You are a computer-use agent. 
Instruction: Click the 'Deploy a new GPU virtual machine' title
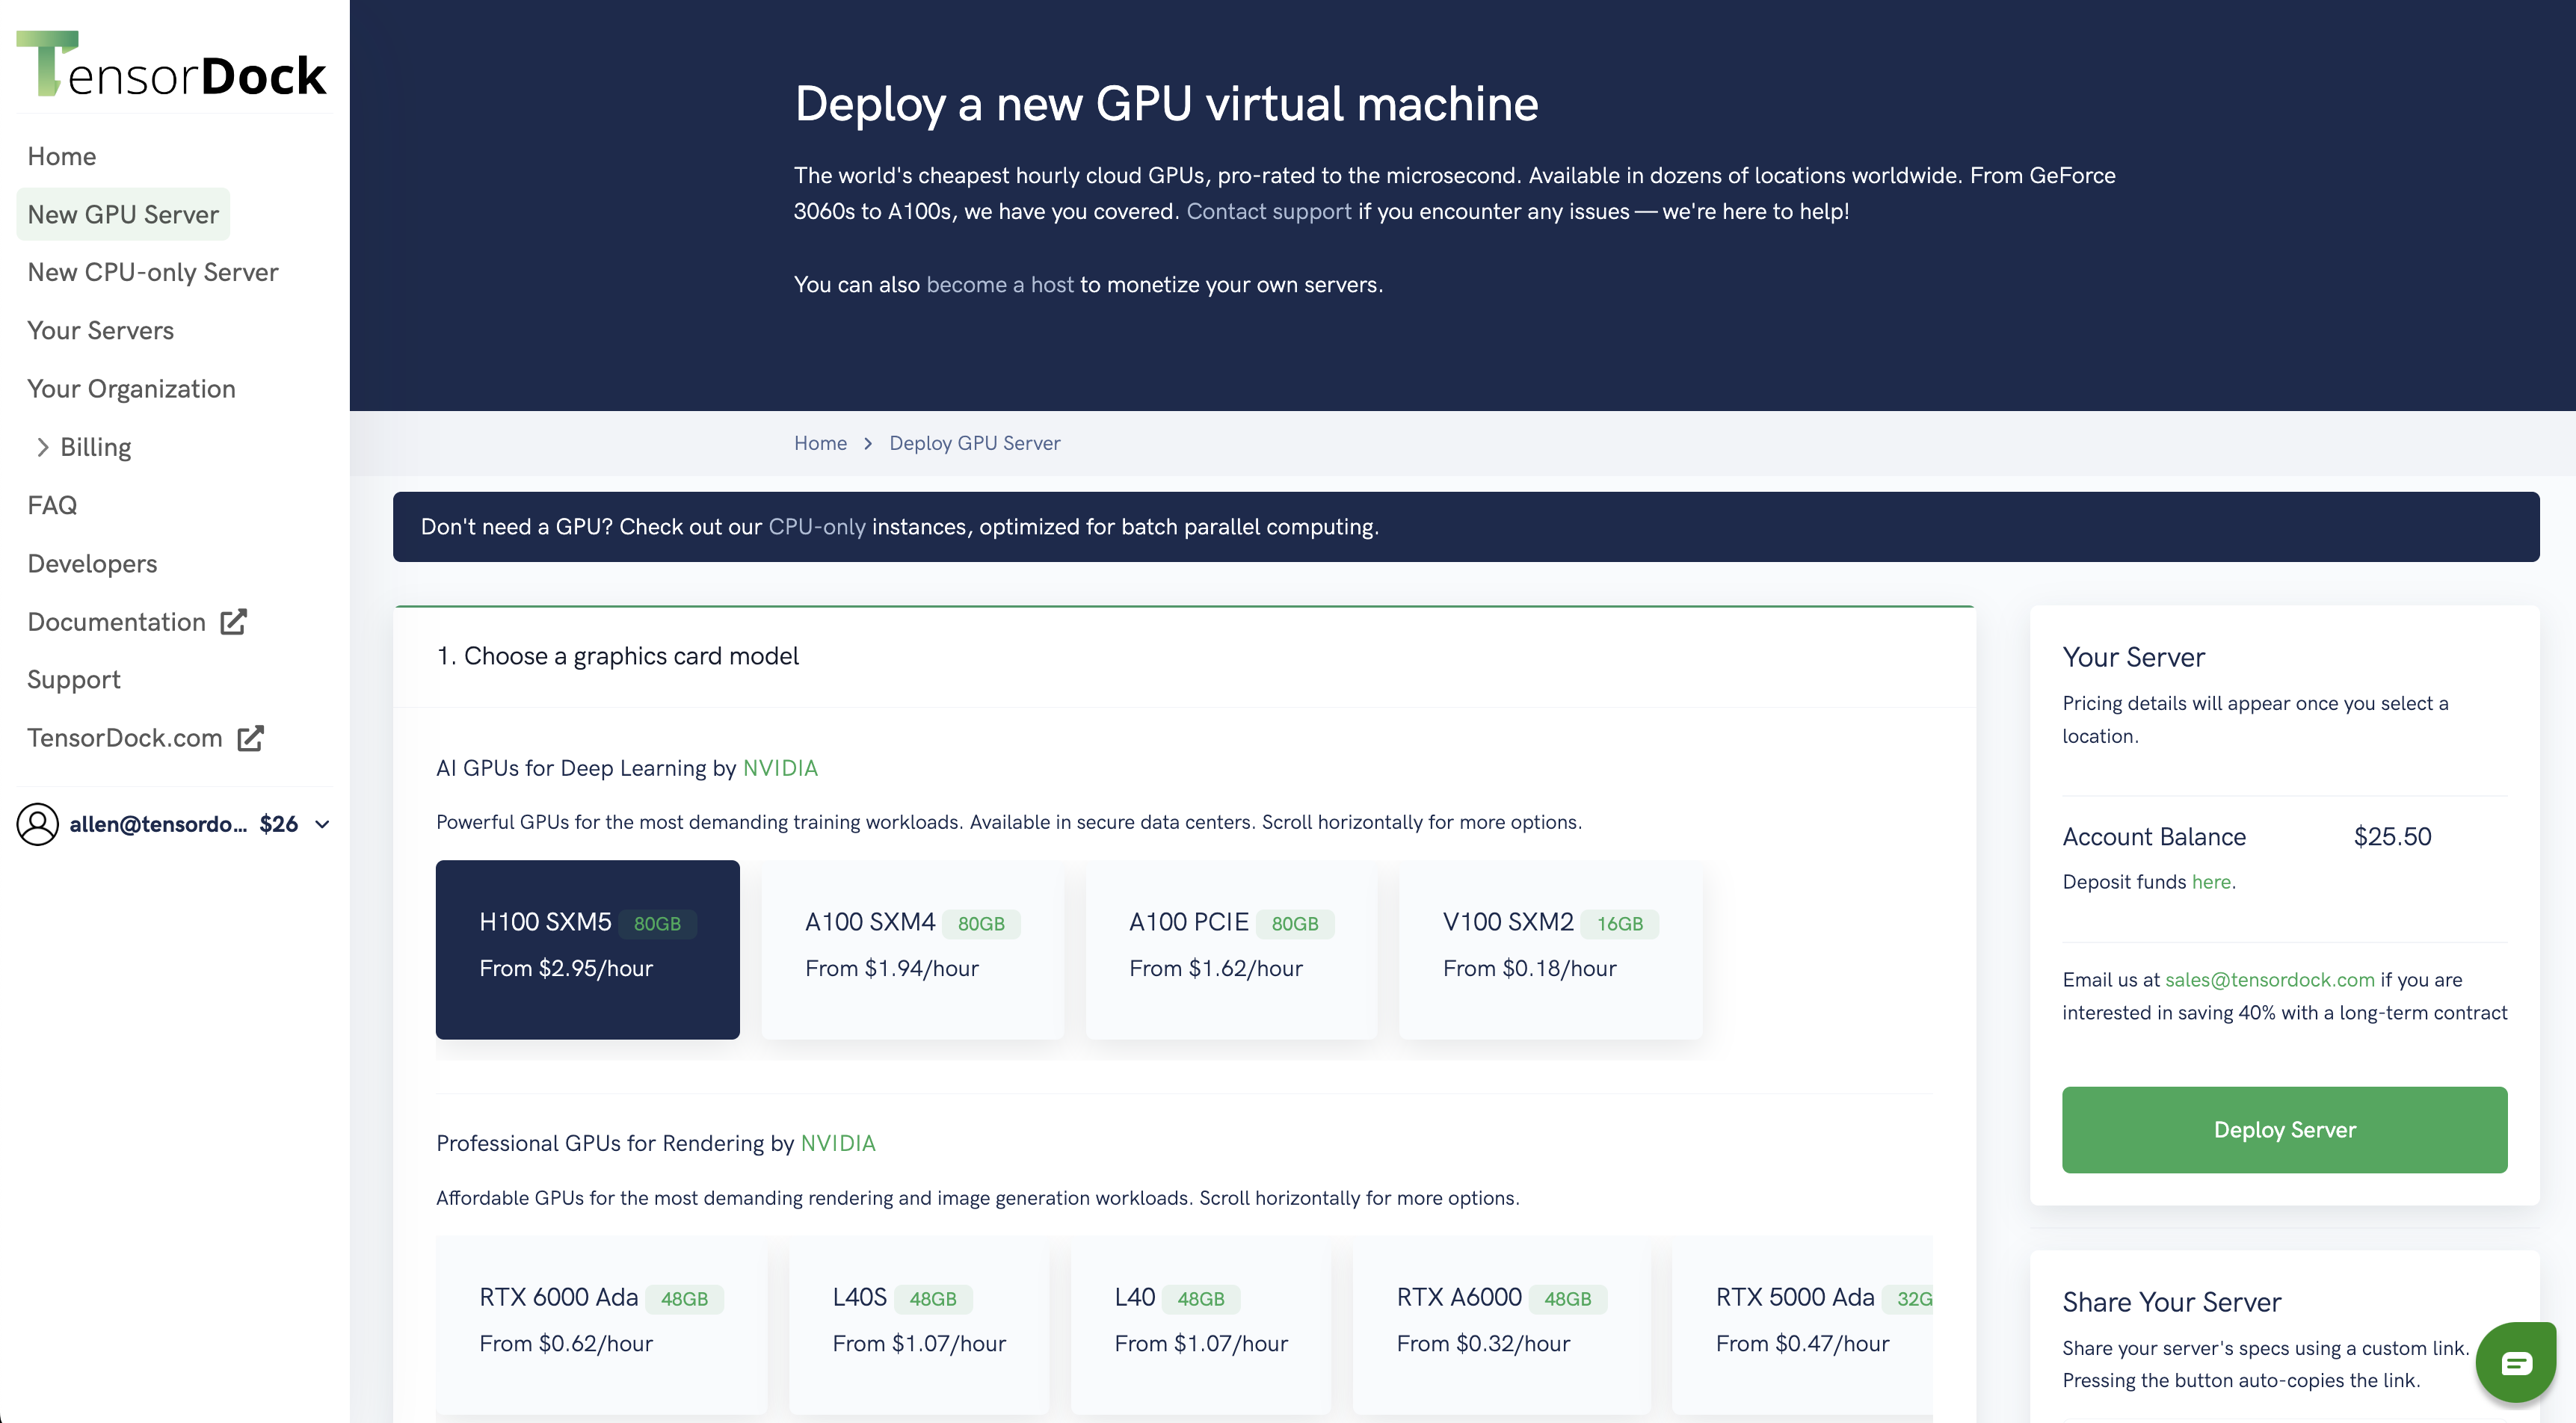point(1166,104)
